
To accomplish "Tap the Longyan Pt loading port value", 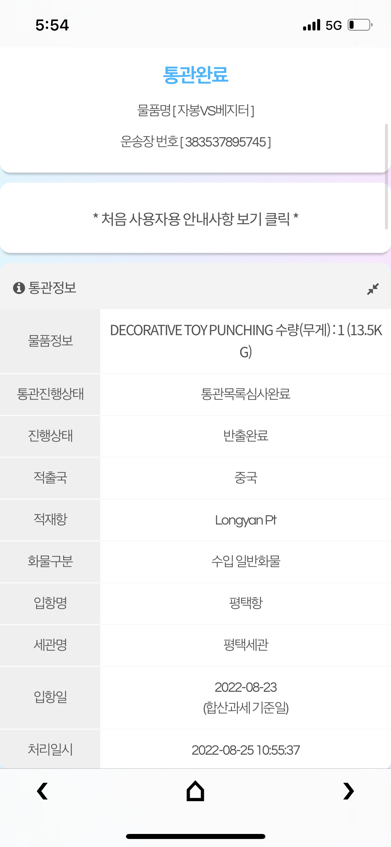I will tap(246, 520).
